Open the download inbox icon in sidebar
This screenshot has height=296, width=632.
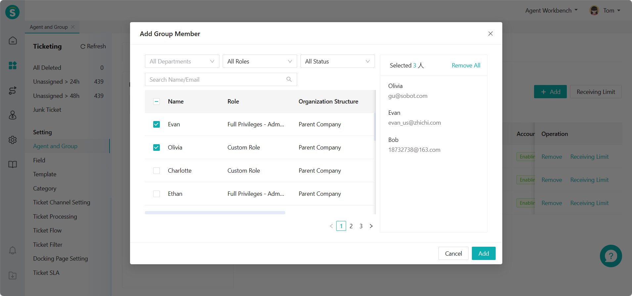tap(13, 275)
